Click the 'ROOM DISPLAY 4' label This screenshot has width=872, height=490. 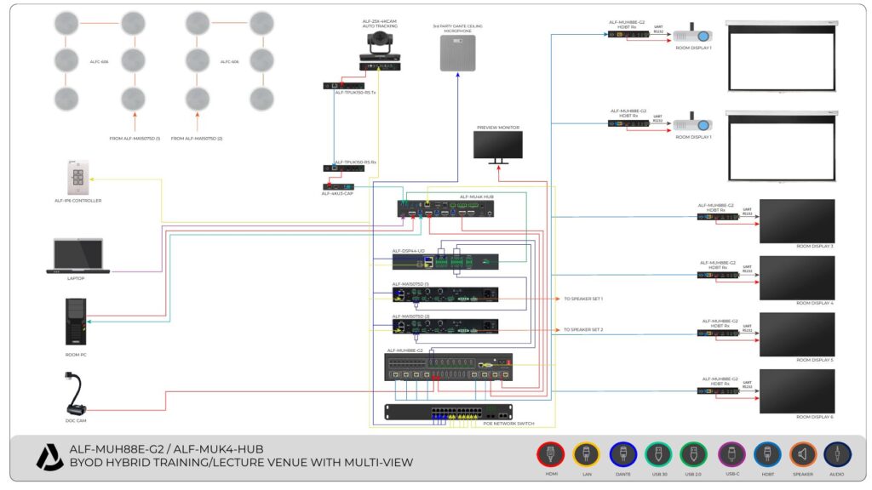(x=815, y=304)
